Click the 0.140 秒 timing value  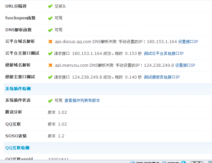pos(133,77)
